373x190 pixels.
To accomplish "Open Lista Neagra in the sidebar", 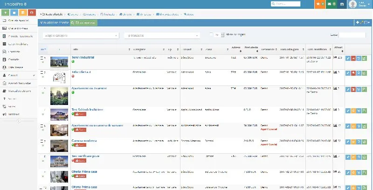I will 19,67.
